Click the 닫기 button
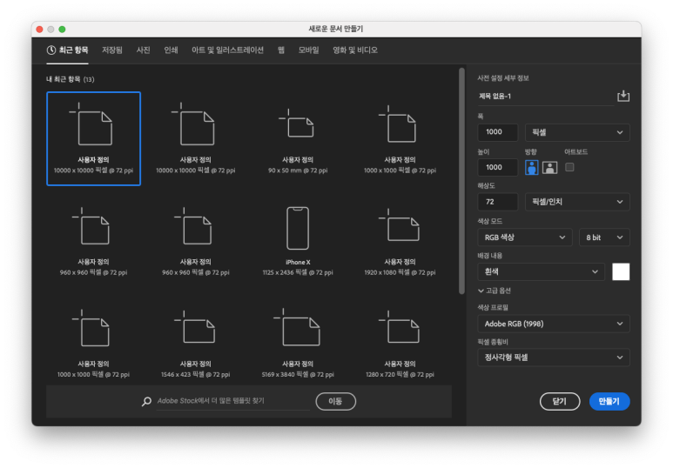 pyautogui.click(x=560, y=401)
